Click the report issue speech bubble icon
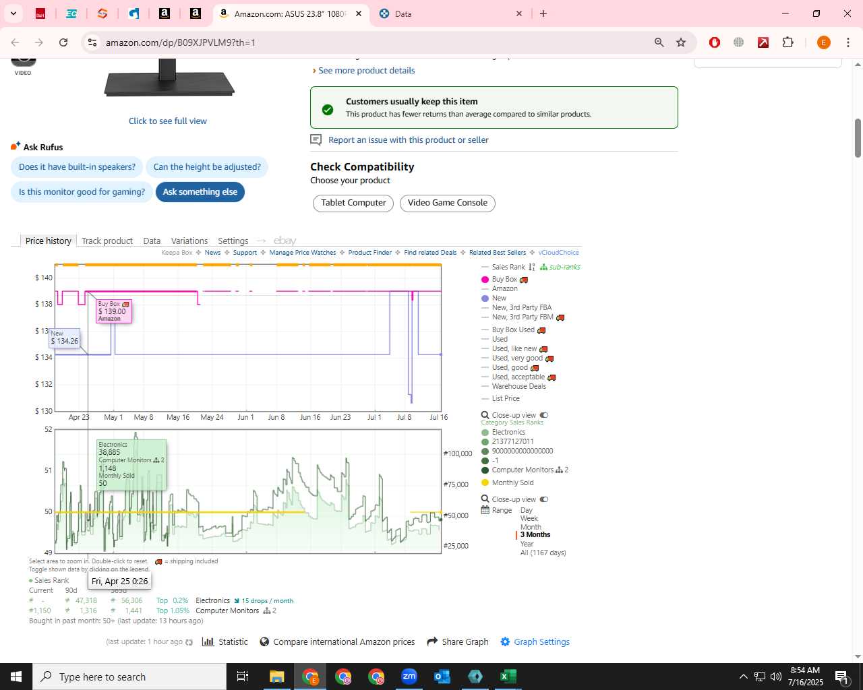Screen dimensions: 863x690 coord(316,139)
